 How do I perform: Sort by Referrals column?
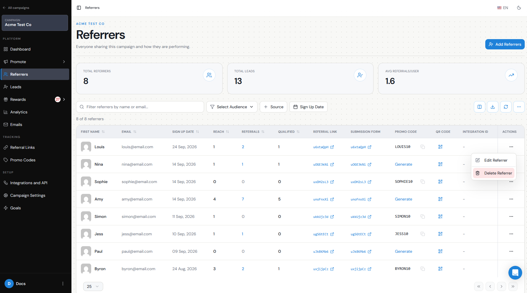[x=253, y=132]
